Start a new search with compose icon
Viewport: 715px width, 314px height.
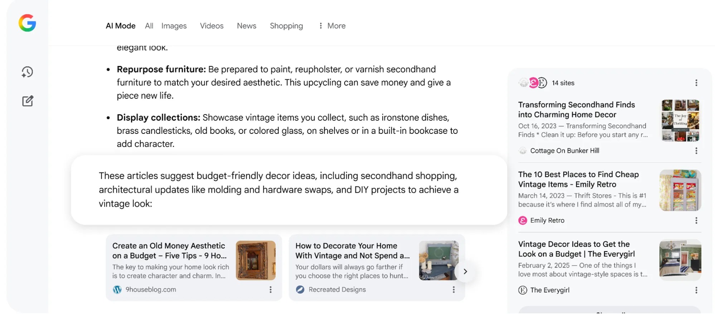28,101
